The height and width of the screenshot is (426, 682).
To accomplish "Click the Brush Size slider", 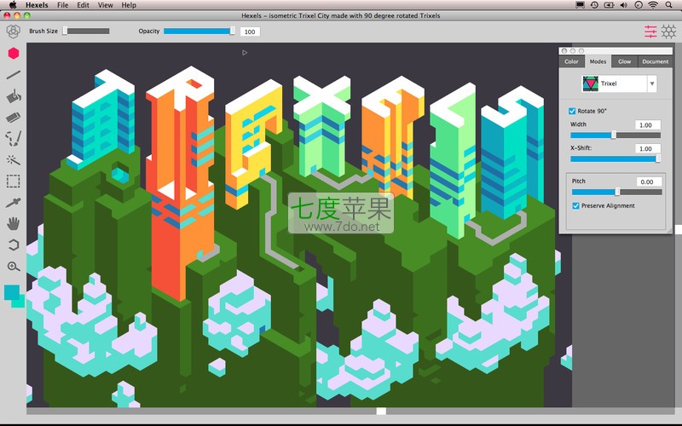I will point(86,31).
